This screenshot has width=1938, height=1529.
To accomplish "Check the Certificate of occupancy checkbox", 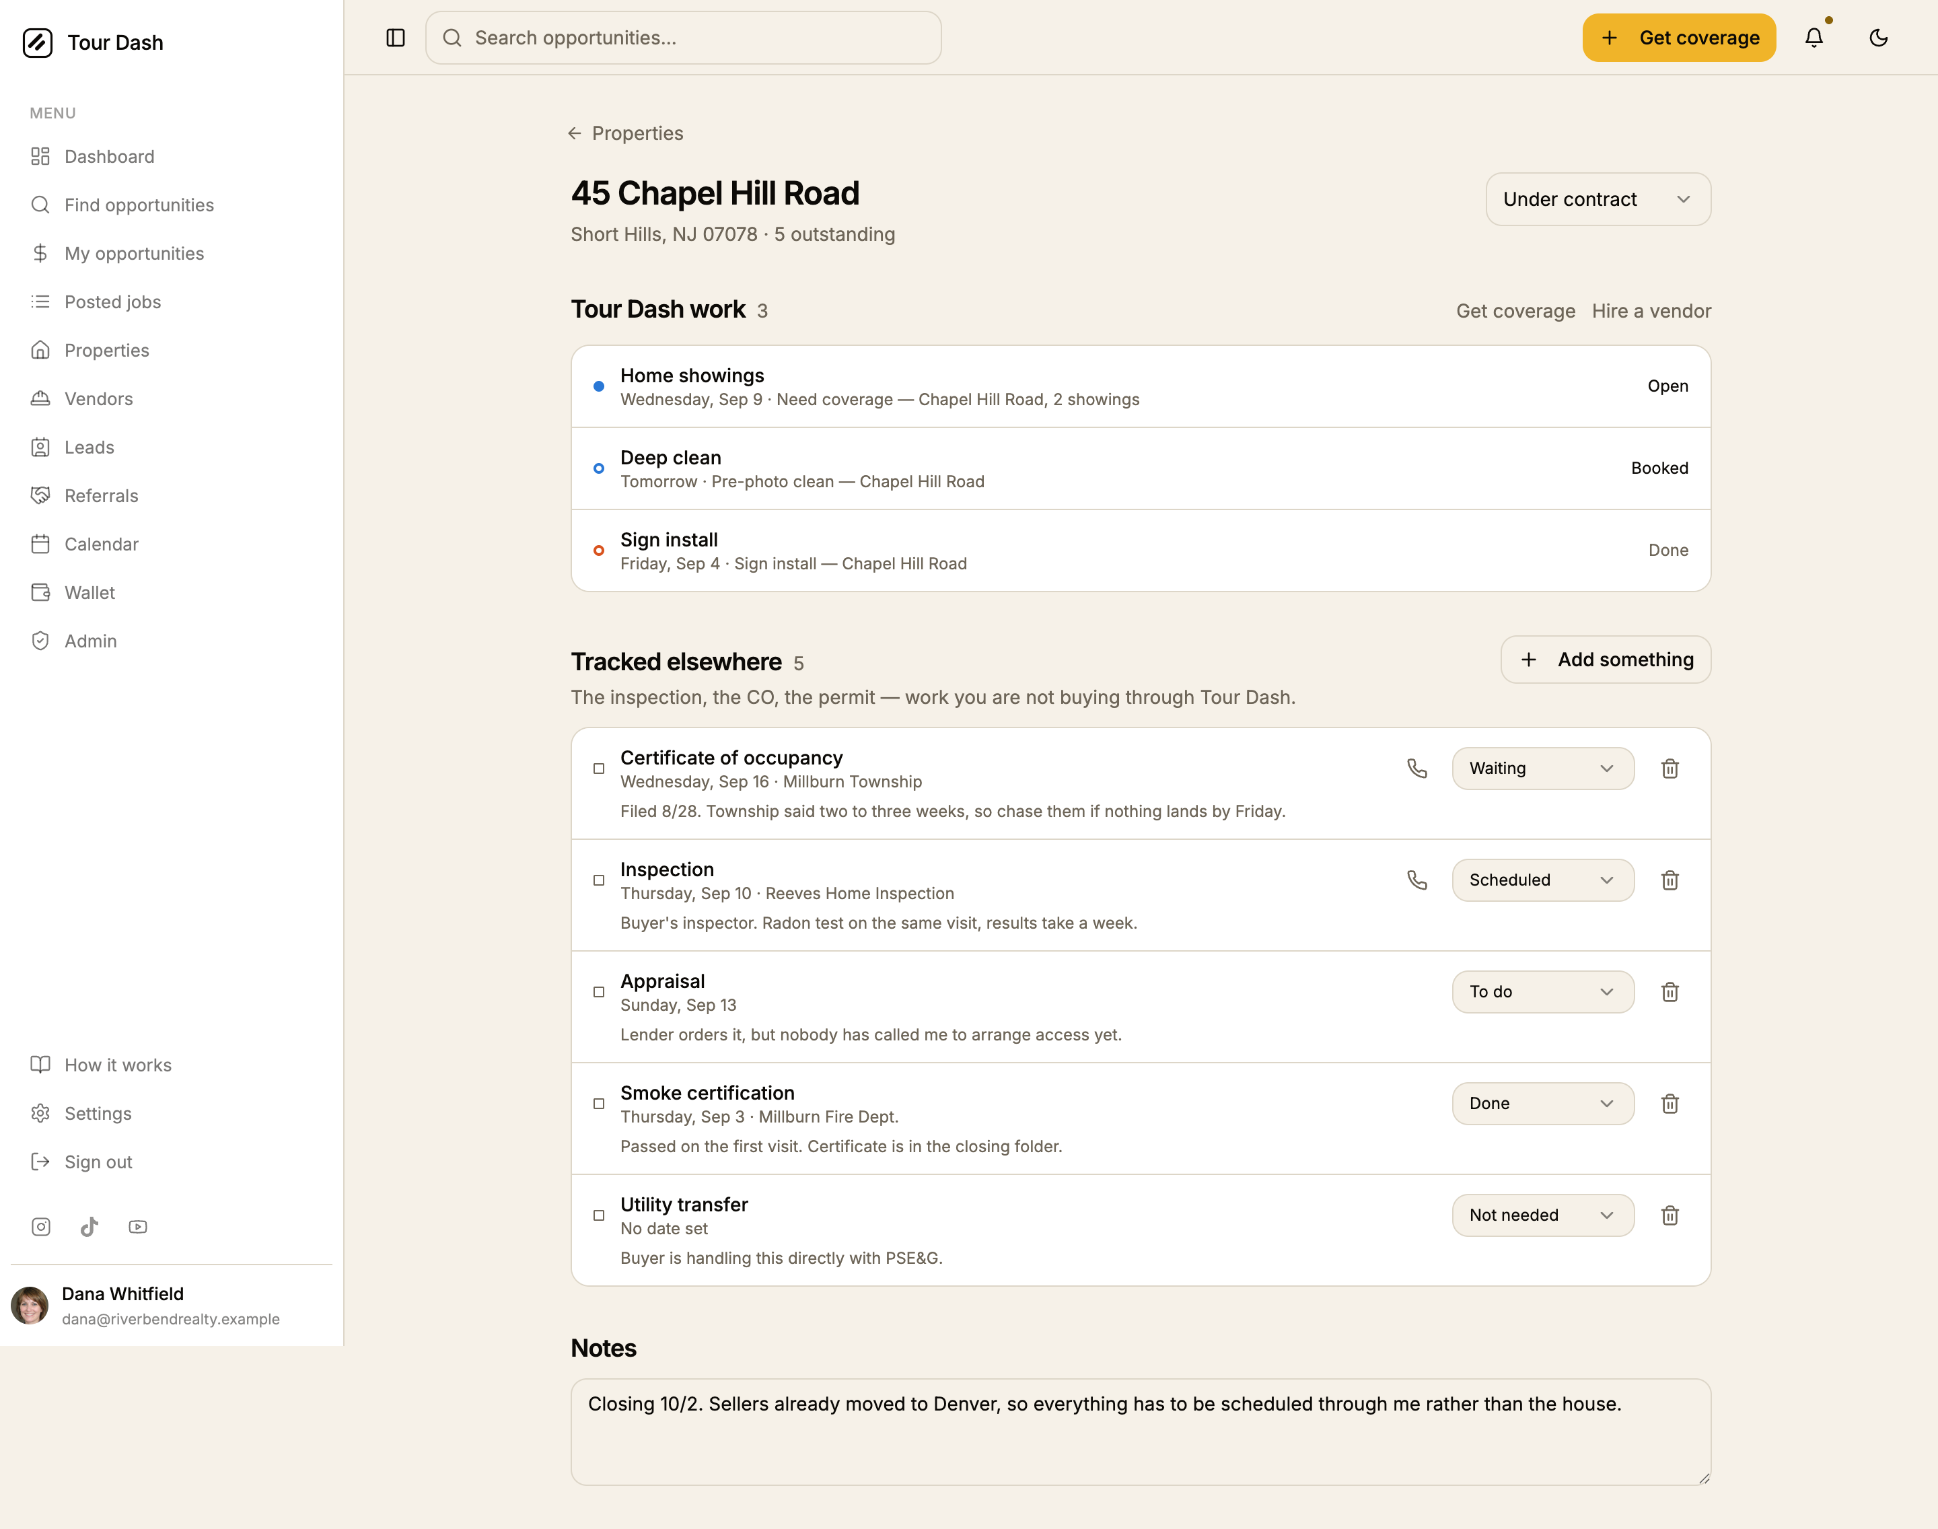I will [x=599, y=768].
